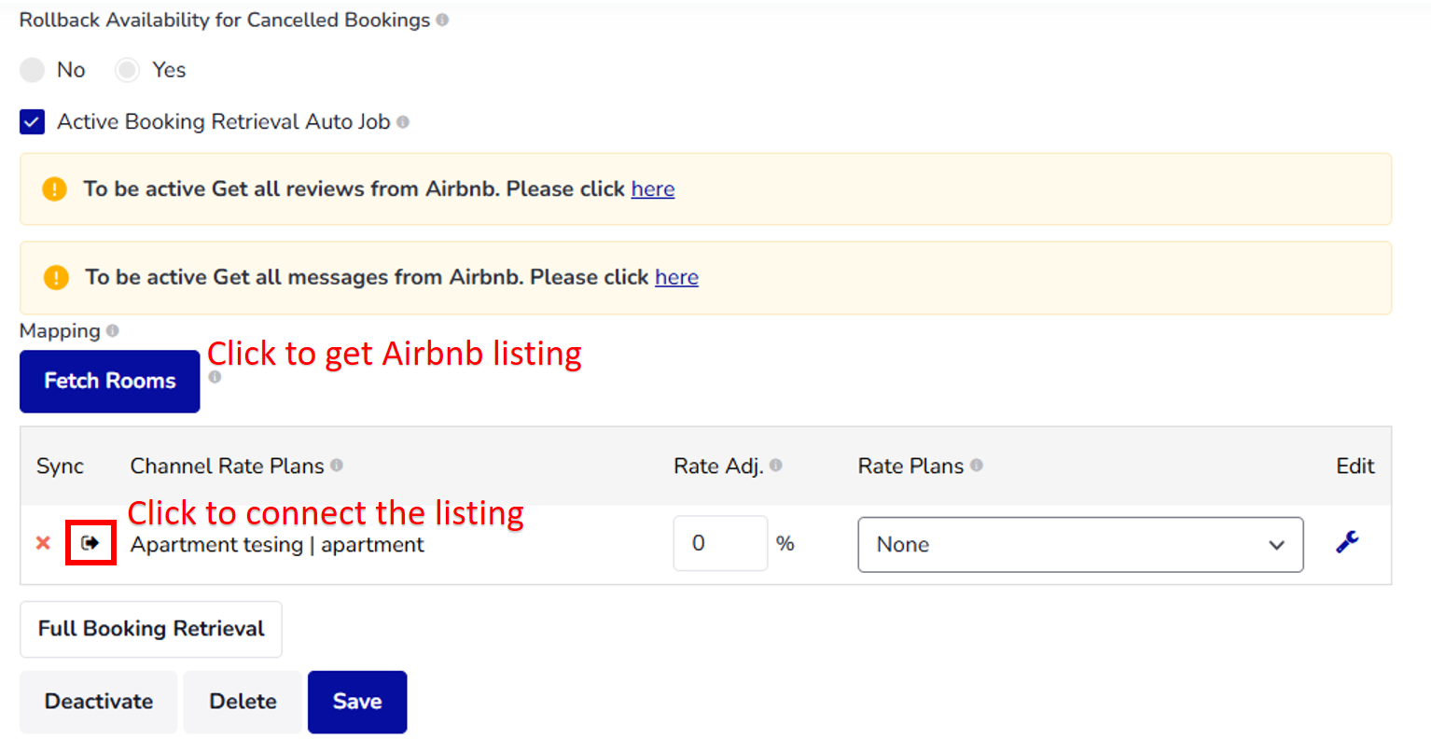Screen dimensions: 1431x753
Task: Click info icon beside Fetch Rooms button
Action: (215, 377)
